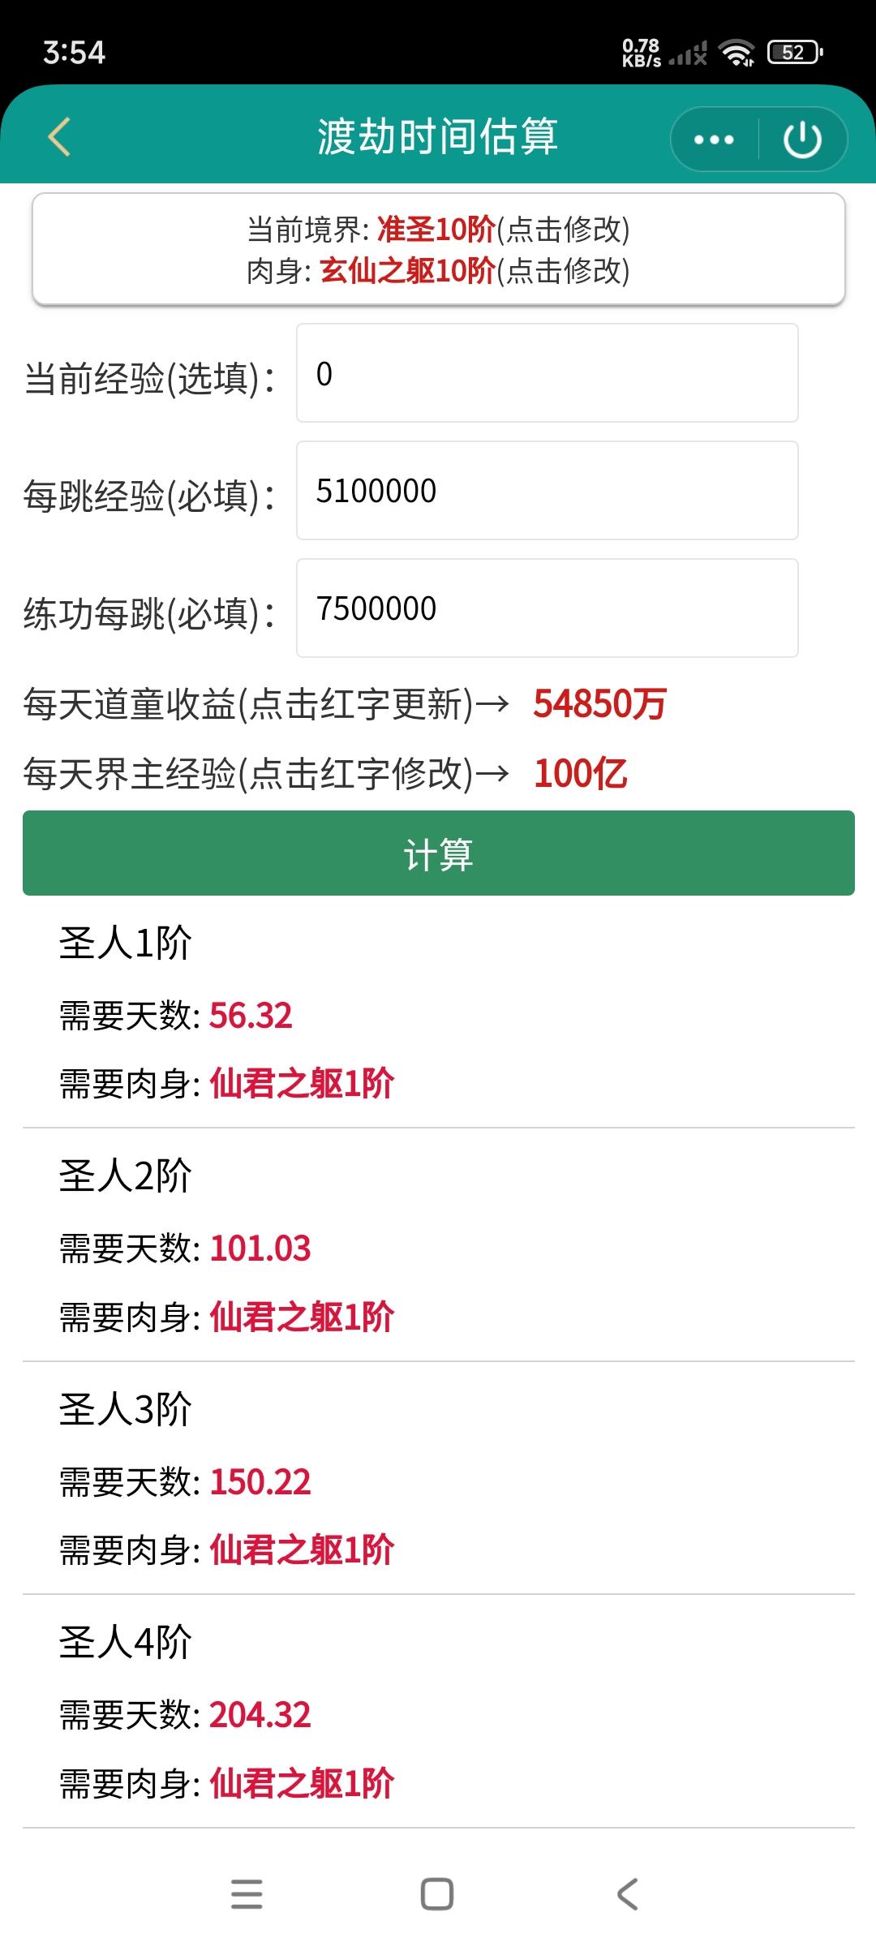876x1947 pixels.
Task: Tap the Wi-Fi status icon
Action: pos(736,53)
